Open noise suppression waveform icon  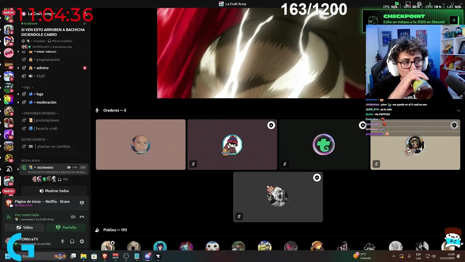click(73, 217)
